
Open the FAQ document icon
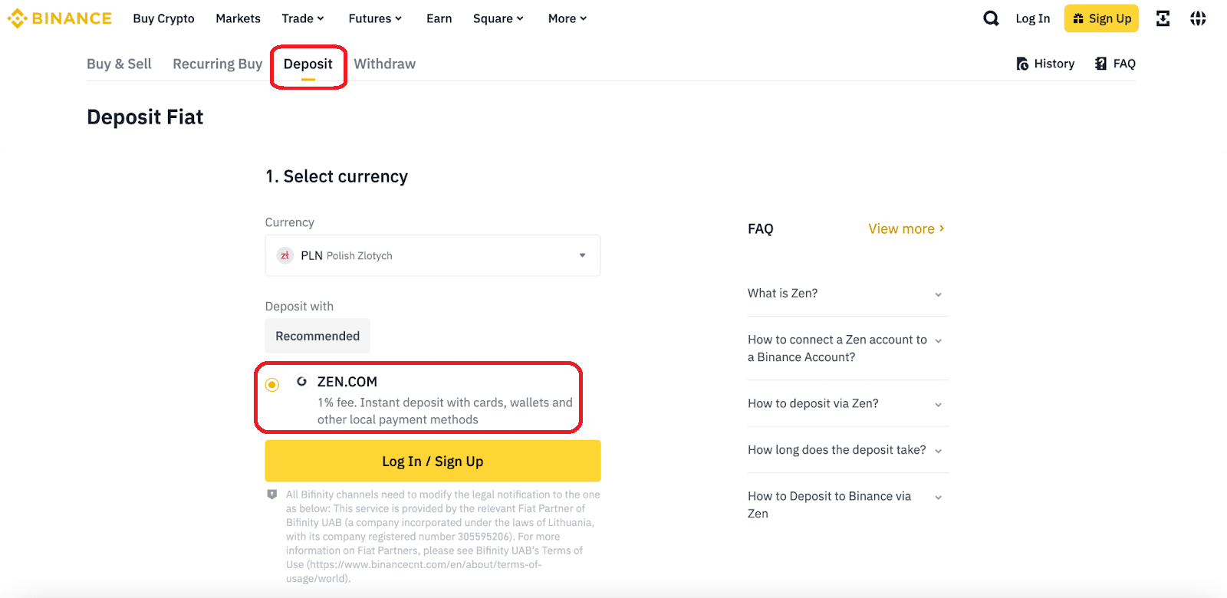click(1100, 64)
